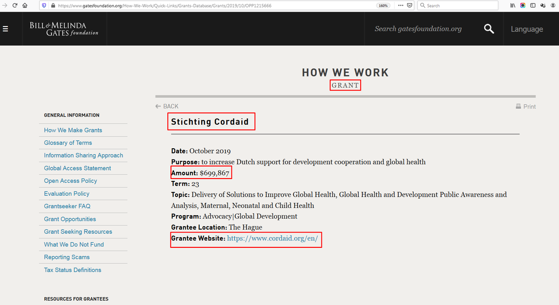Open Grantseeker FAQ link
This screenshot has width=559, height=305.
pos(67,206)
